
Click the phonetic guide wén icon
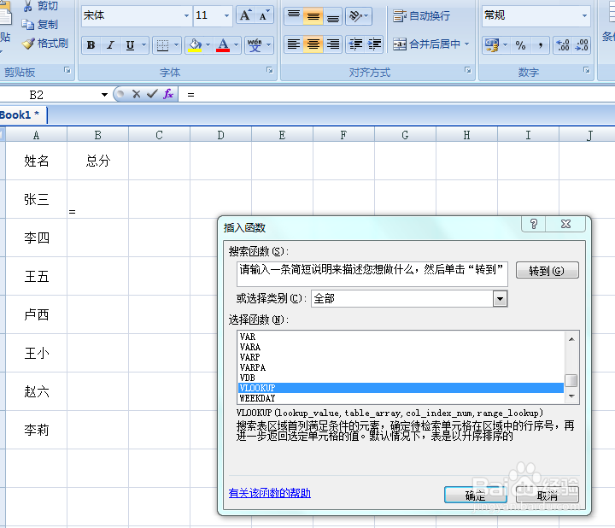click(x=255, y=45)
